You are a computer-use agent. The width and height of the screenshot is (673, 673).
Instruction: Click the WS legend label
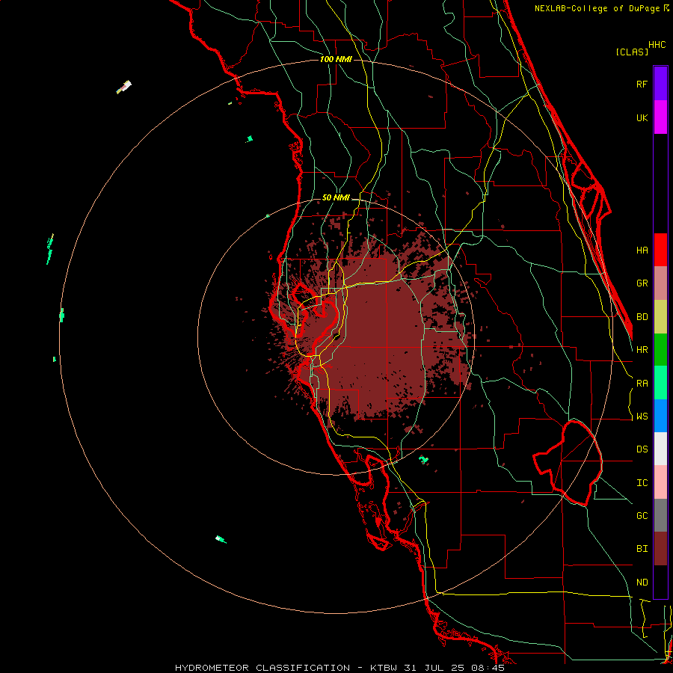642,416
